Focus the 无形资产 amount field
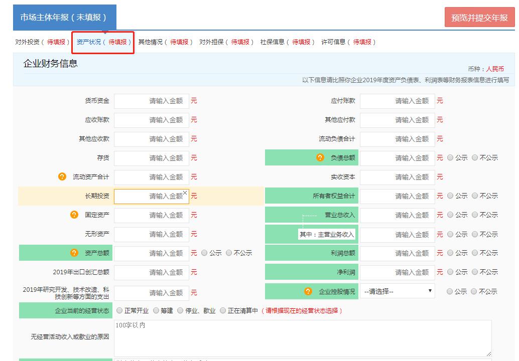The width and height of the screenshot is (519, 361). click(x=152, y=234)
